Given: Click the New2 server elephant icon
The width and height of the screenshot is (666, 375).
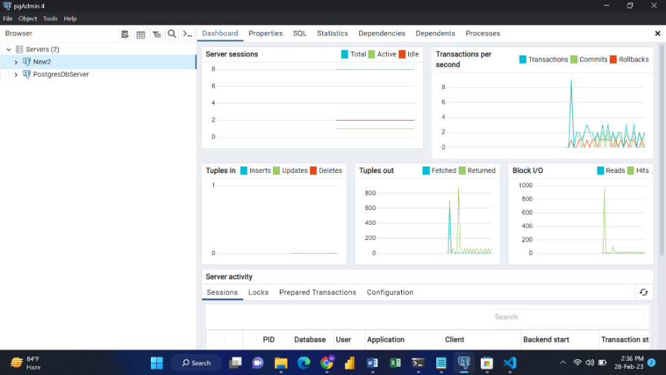Looking at the screenshot, I should pyautogui.click(x=27, y=62).
